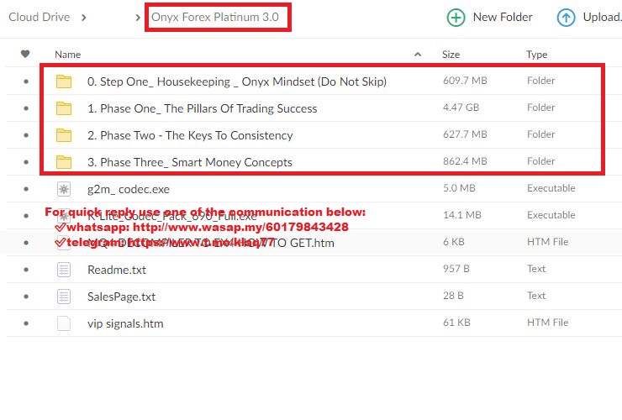Toggle favorite dot for SalesPage.txt row
Screen dimensions: 622x420
tap(26, 297)
